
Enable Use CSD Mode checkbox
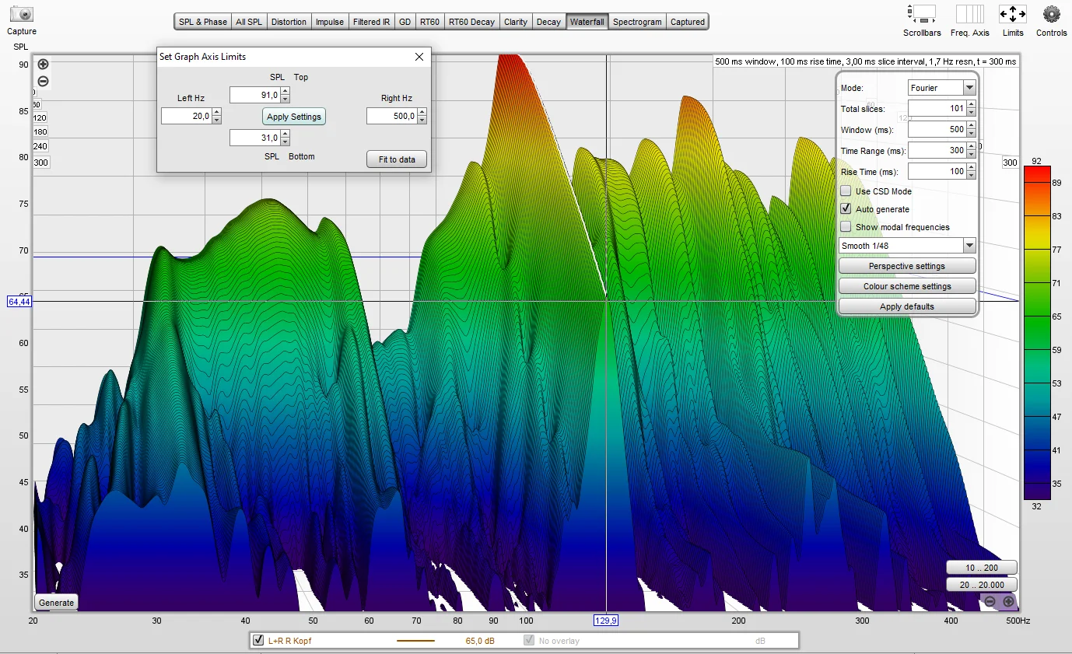pos(846,191)
